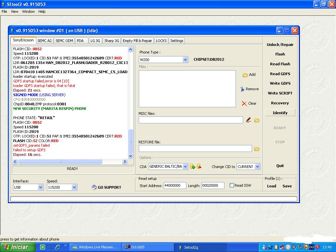Switch to Empty Fill & Repair tab
Image resolution: width=336 pixels, height=252 pixels.
(x=137, y=41)
